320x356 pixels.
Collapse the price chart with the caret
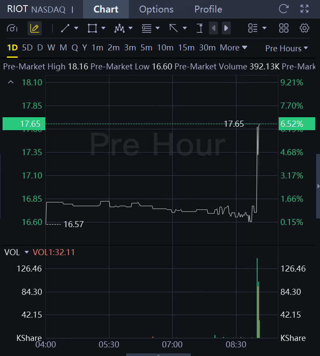pyautogui.click(x=11, y=82)
